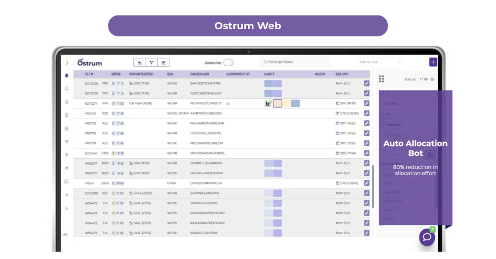The width and height of the screenshot is (496, 259).
Task: Click the AO user avatar in the sidebar
Action: point(66,235)
